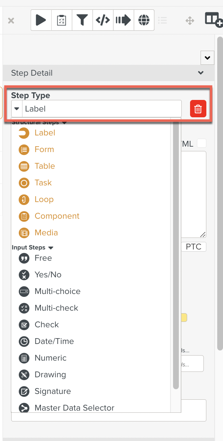Collapse the Step Detail section
223x441 pixels.
pos(201,73)
